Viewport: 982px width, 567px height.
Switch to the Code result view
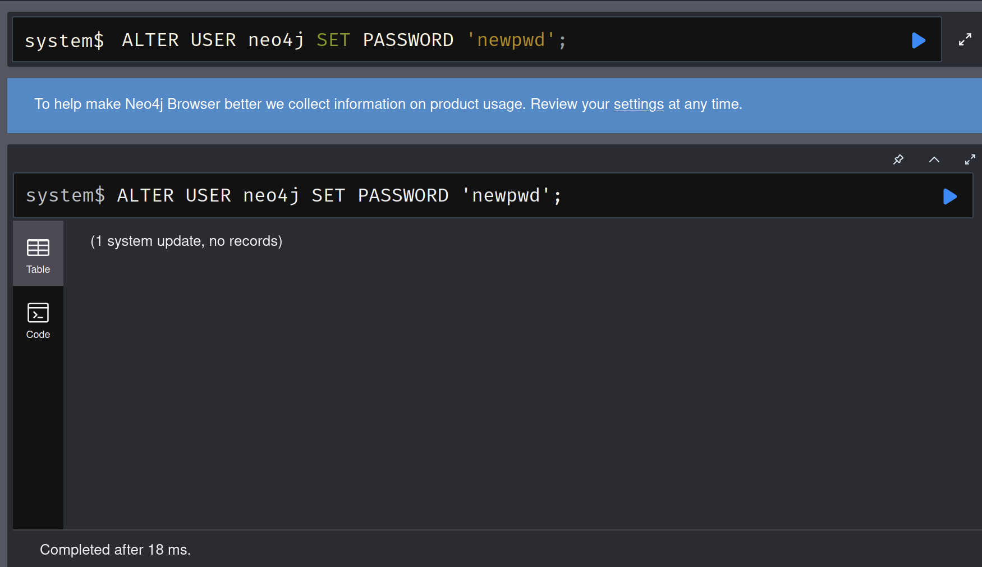pyautogui.click(x=38, y=320)
